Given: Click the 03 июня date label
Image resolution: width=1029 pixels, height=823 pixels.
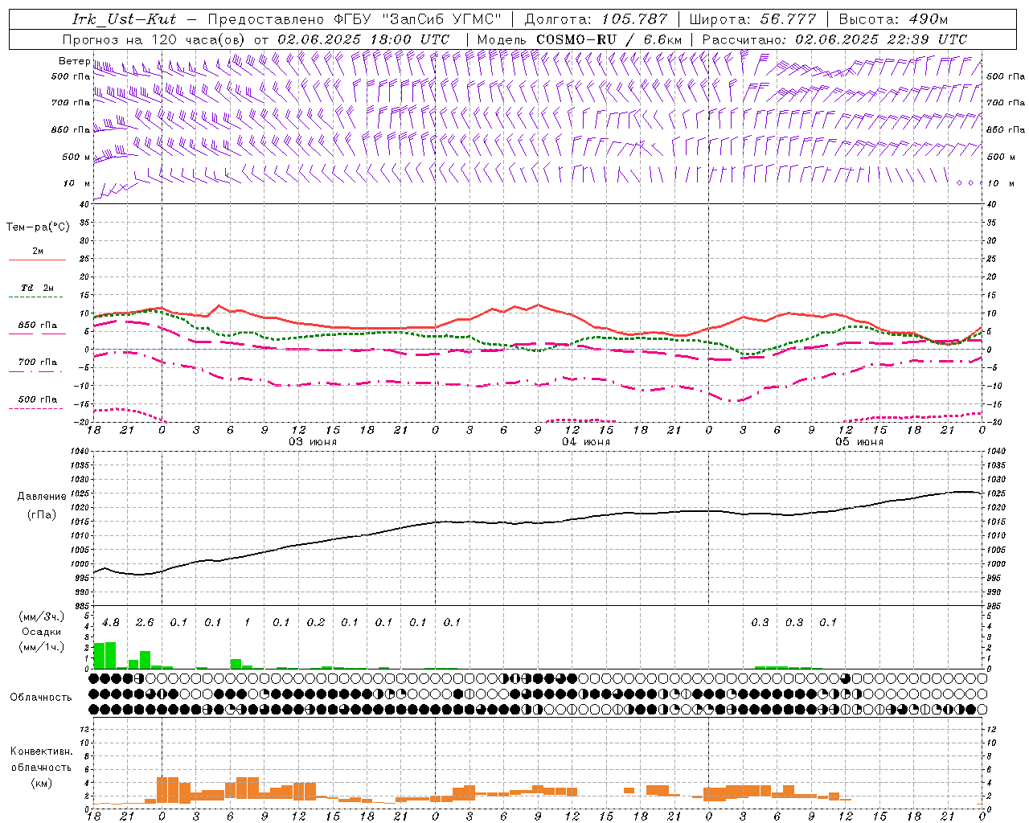Looking at the screenshot, I should click(x=313, y=442).
